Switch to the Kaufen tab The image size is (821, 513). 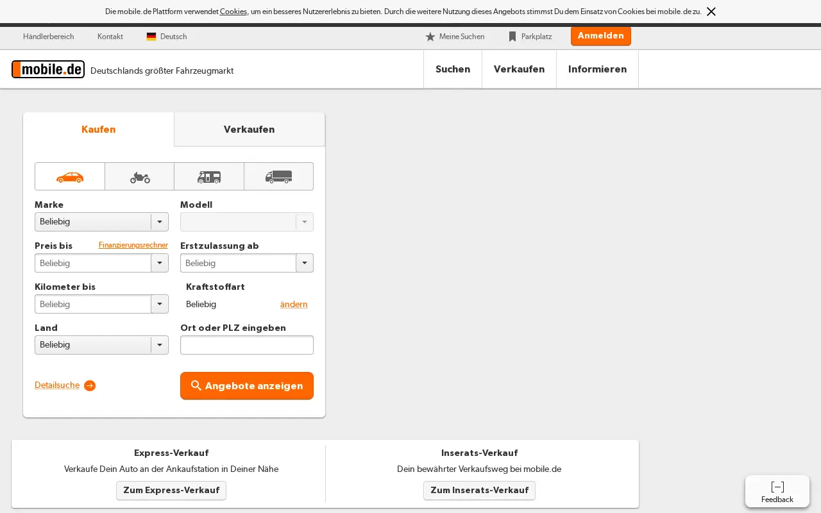(x=99, y=130)
